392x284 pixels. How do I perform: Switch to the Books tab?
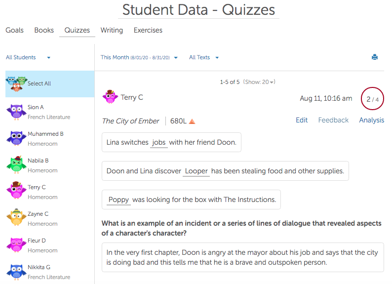coord(44,30)
